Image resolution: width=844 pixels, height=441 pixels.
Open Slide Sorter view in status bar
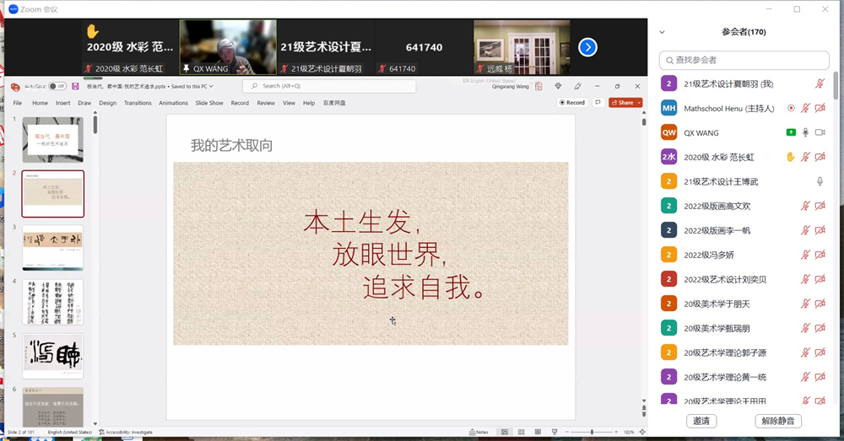click(x=522, y=432)
